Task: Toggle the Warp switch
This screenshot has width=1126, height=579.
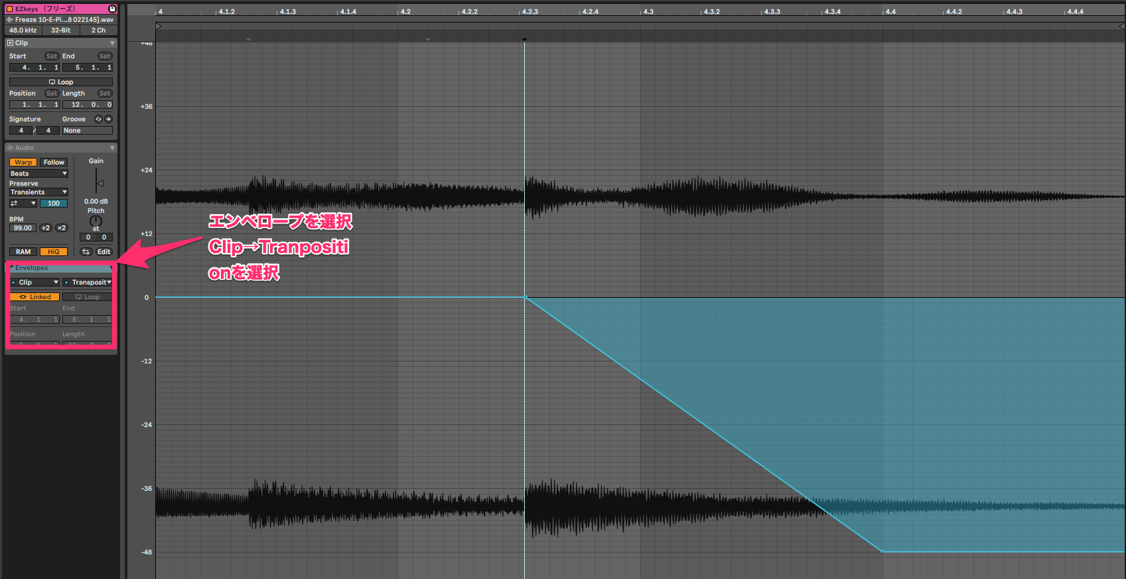Action: click(23, 162)
